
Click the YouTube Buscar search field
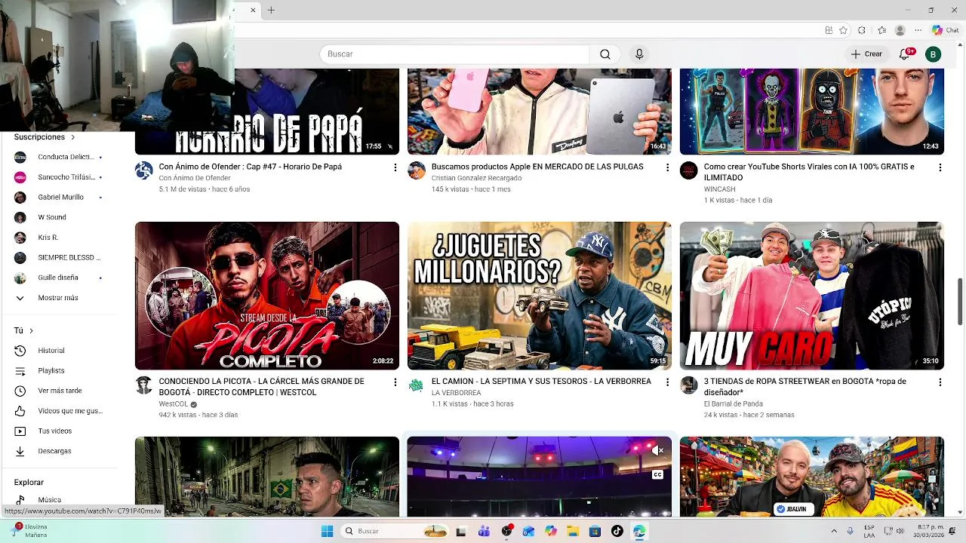pos(454,54)
